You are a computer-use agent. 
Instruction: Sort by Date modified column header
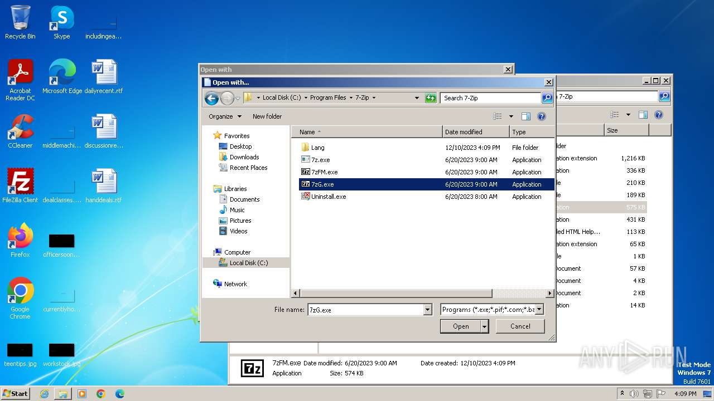point(476,132)
